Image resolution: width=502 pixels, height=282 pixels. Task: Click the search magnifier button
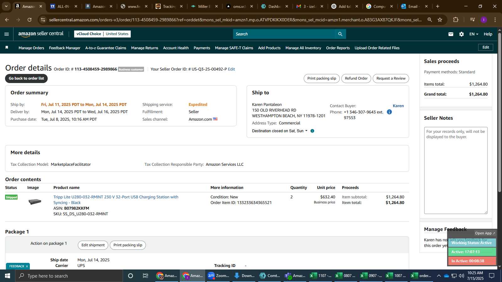tap(340, 34)
